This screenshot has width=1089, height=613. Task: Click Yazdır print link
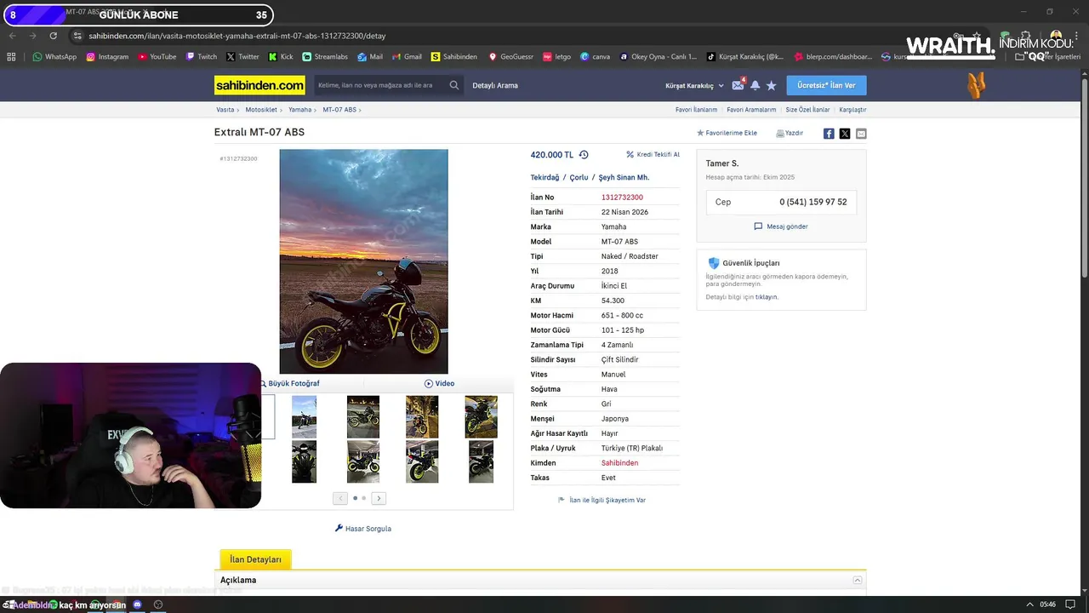click(x=790, y=134)
